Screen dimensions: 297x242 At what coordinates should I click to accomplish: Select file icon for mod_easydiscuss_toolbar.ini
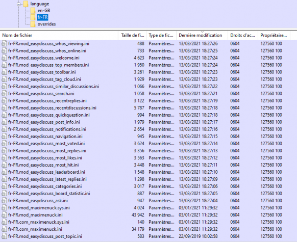click(x=4, y=72)
